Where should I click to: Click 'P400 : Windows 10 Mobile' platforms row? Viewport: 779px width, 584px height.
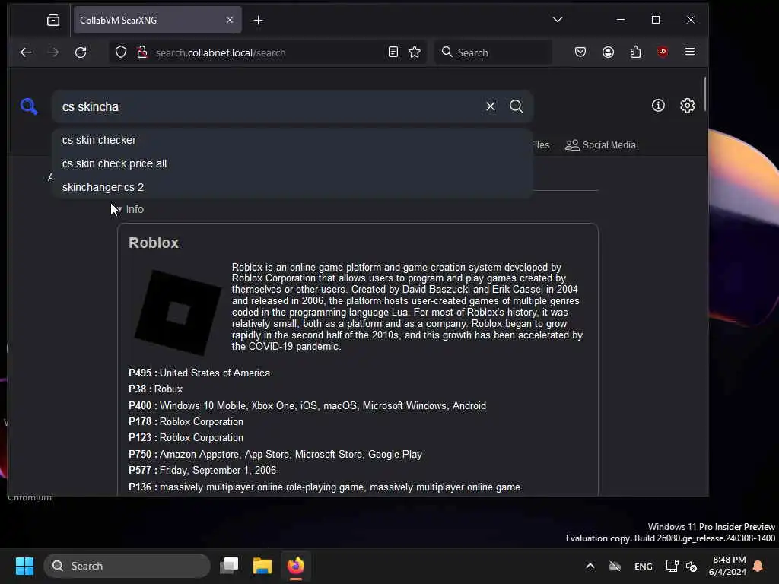(x=307, y=406)
